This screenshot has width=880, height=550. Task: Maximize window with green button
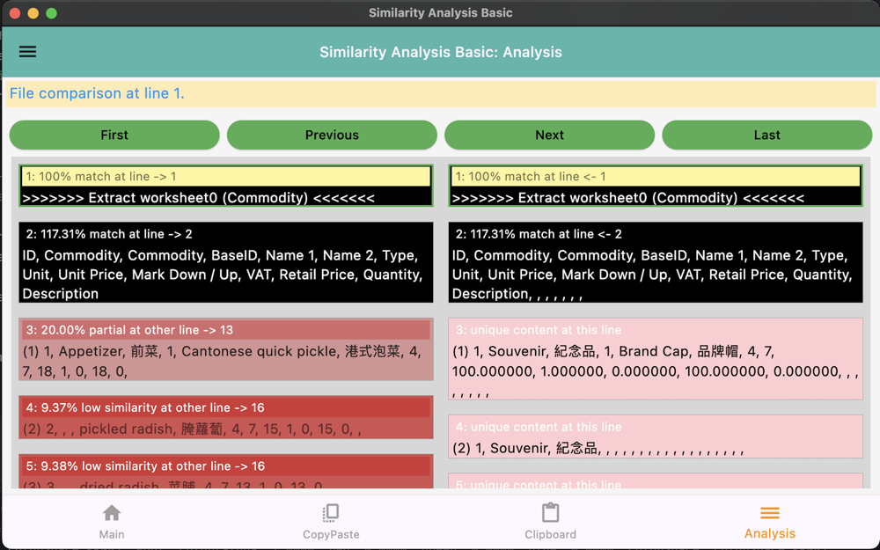(51, 13)
